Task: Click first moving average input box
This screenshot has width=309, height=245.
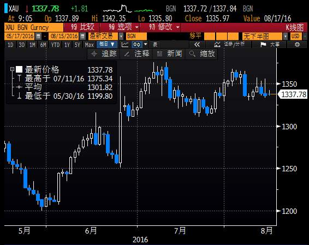Action: point(210,36)
